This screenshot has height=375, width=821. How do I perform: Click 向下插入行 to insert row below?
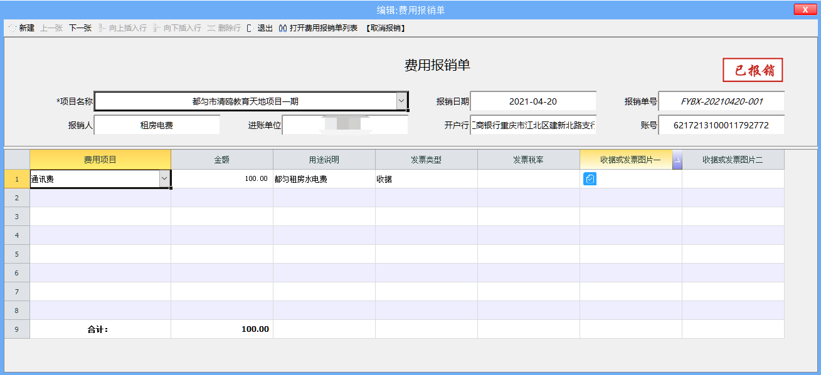177,28
